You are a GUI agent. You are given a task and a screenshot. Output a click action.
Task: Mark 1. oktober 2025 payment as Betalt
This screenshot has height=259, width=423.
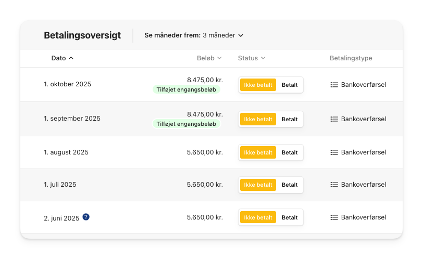290,85
